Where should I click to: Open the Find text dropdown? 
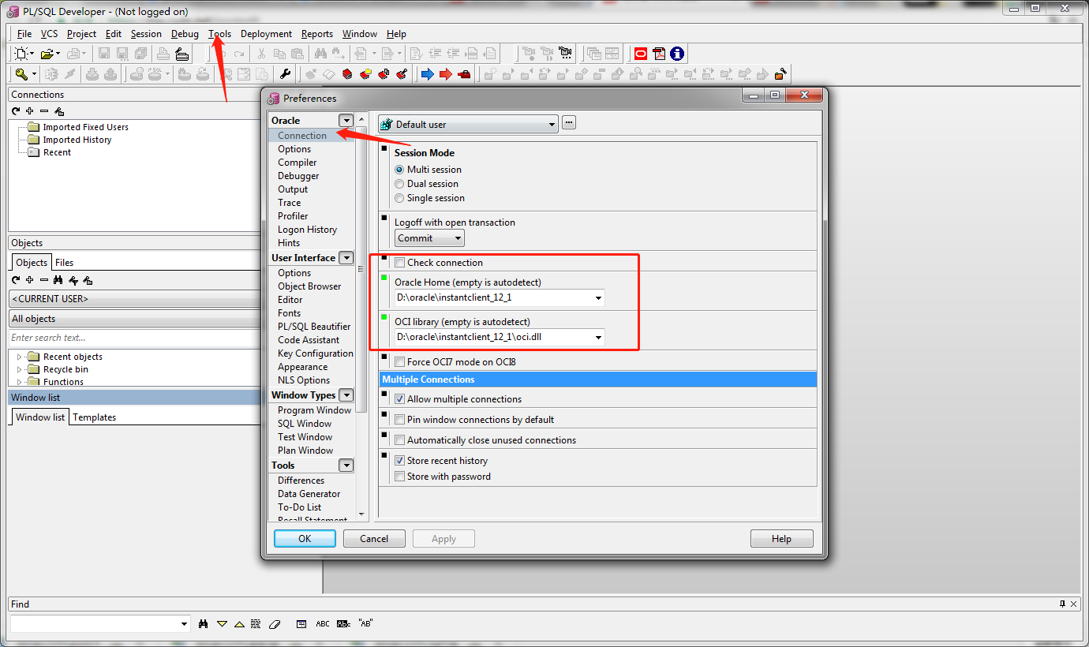pyautogui.click(x=185, y=624)
